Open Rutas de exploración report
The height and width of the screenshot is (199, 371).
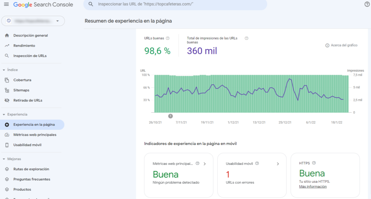31,169
